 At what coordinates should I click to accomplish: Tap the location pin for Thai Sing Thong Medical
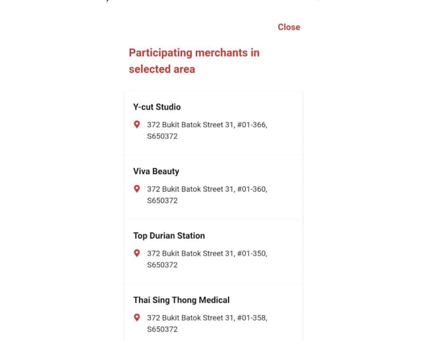(x=137, y=318)
